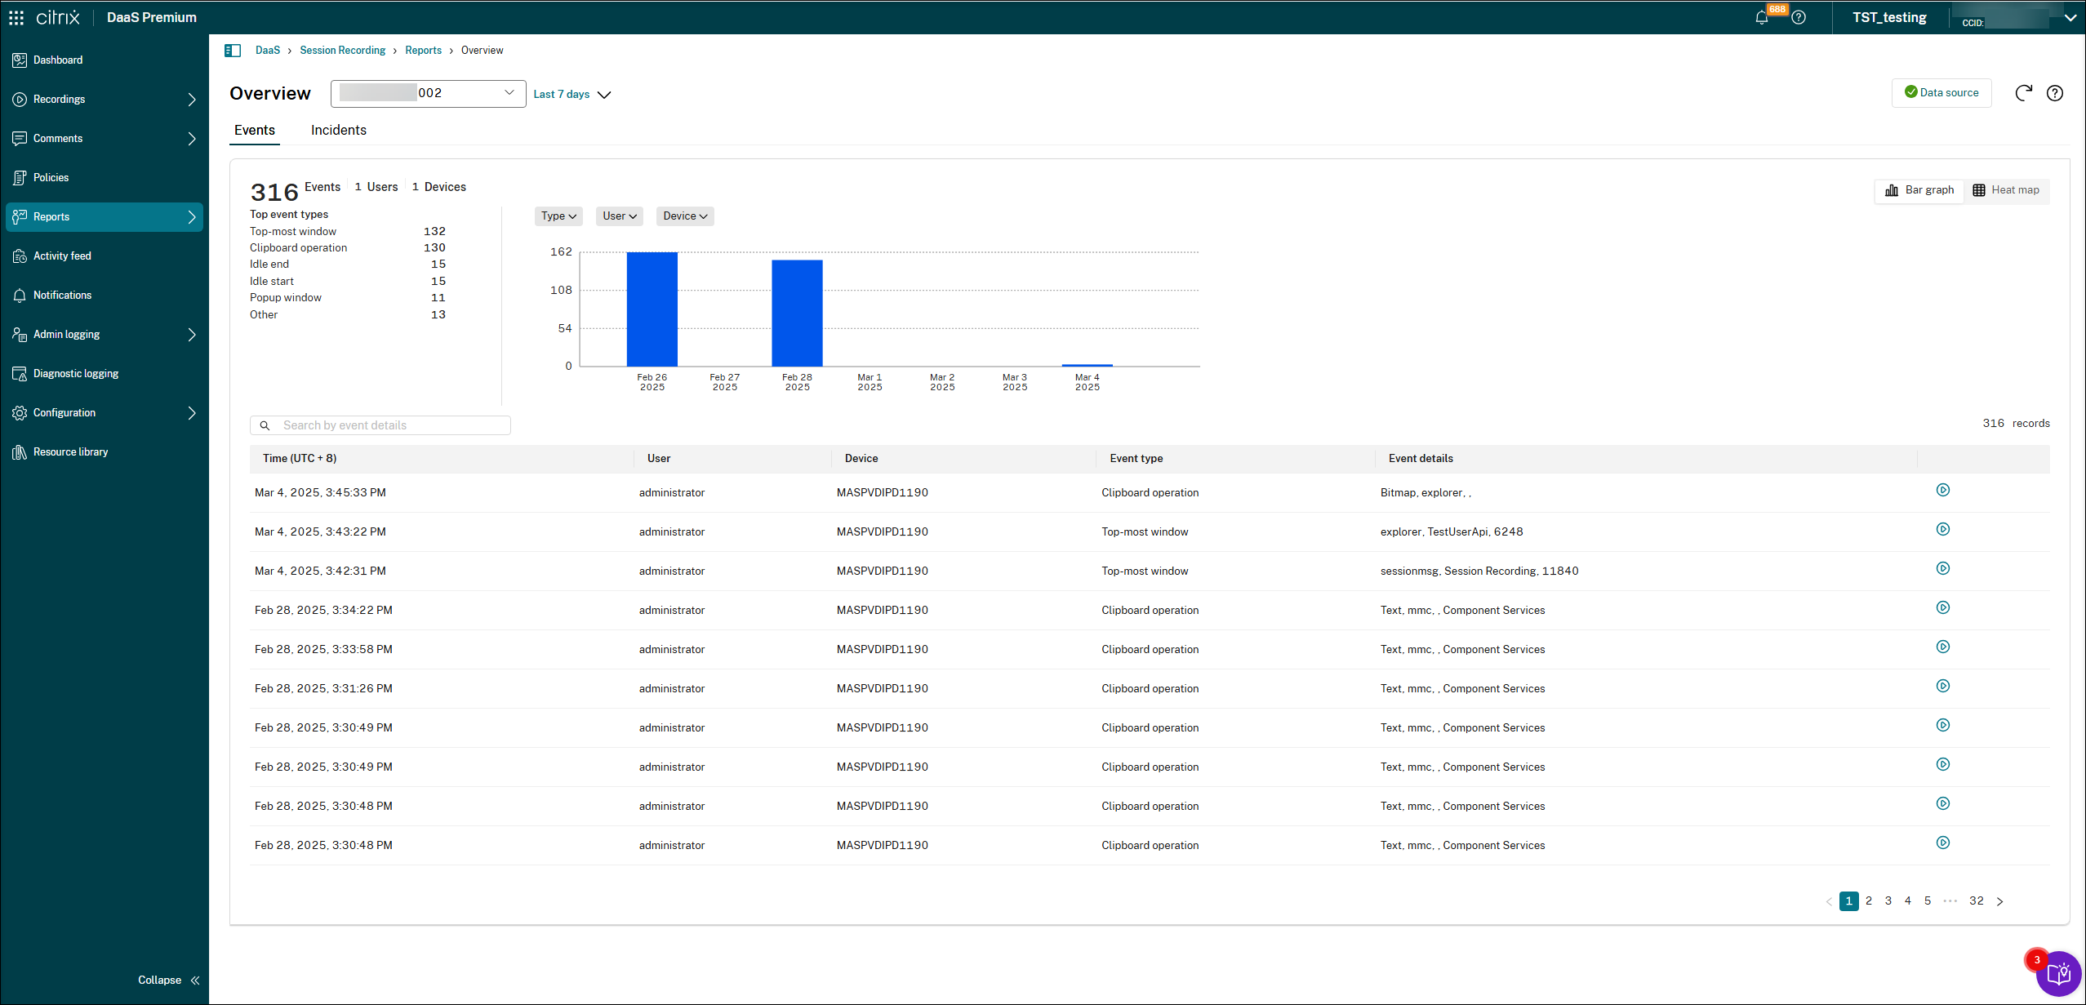Viewport: 2086px width, 1005px height.
Task: Open Dashboard from sidebar
Action: tap(58, 60)
